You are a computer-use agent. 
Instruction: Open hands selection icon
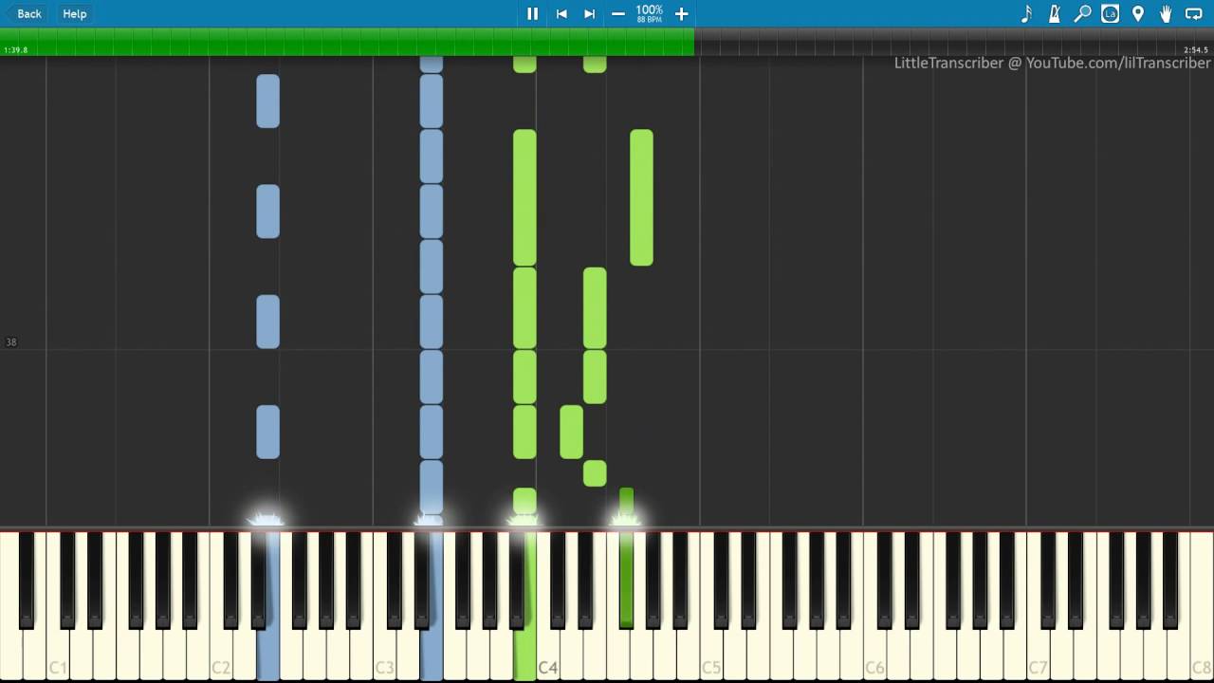point(1166,13)
